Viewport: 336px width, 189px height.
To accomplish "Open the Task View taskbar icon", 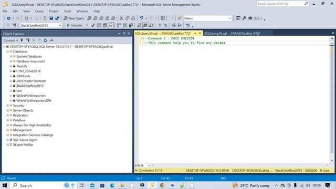I will coord(82,185).
